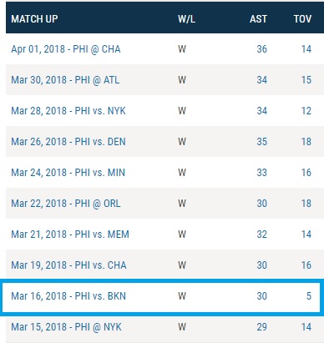Open the highlighted Mar 16, 2018 PHI vs. BKN matchup

68,296
